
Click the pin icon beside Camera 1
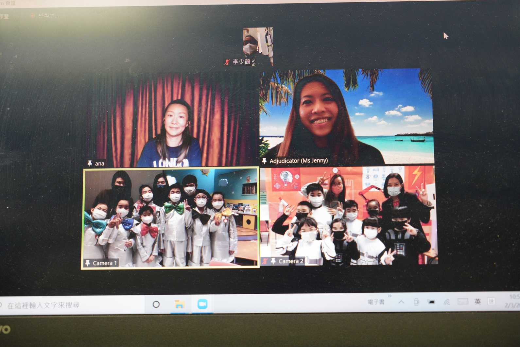tap(87, 263)
